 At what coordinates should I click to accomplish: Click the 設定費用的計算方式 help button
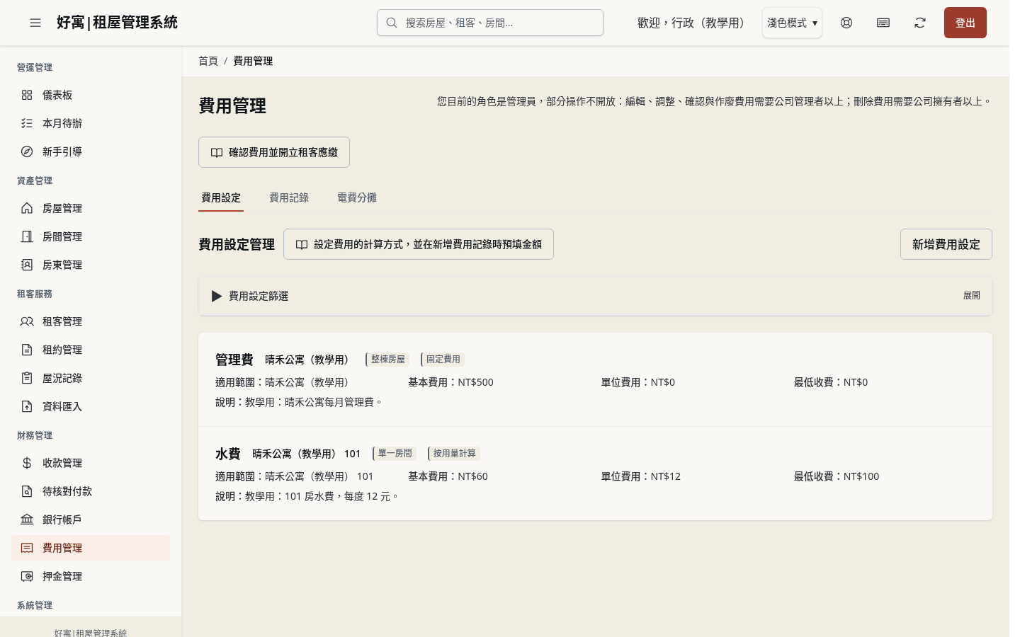pos(419,244)
